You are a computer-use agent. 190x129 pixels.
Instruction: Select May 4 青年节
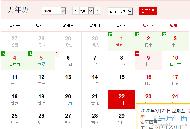[15, 61]
